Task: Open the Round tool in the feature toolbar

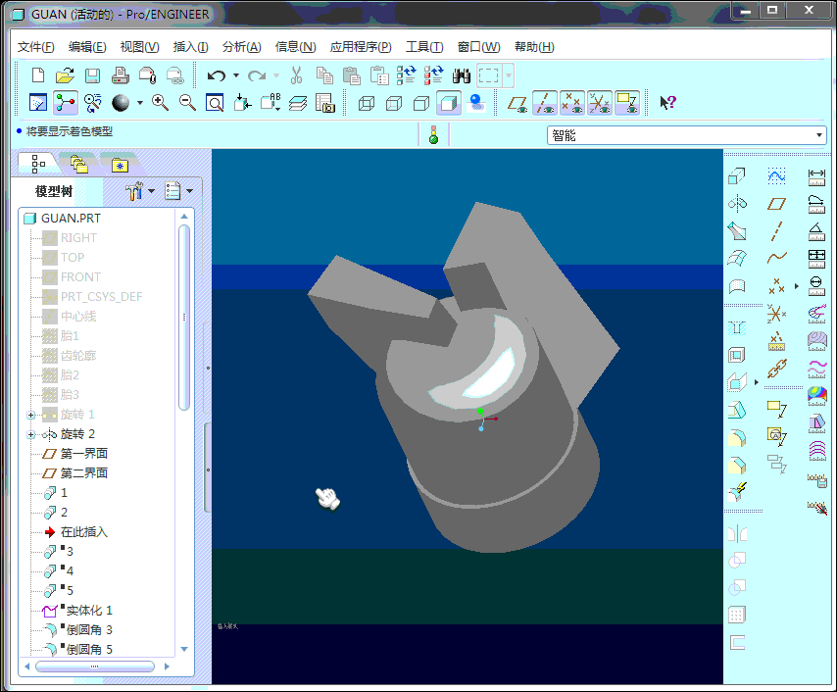Action: coord(737,438)
